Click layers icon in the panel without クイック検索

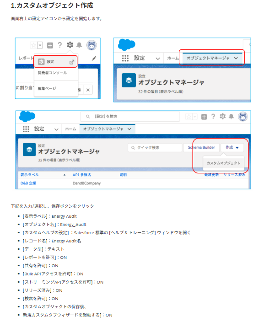(x=129, y=80)
